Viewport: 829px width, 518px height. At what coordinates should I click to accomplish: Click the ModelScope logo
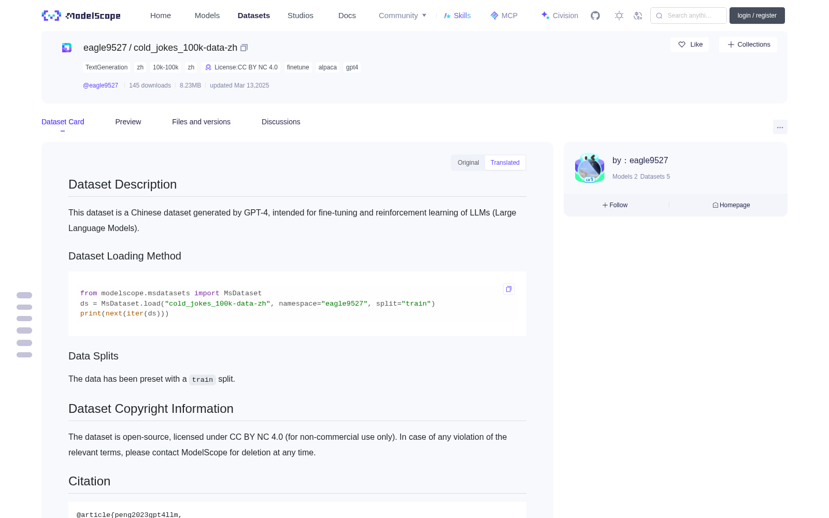click(81, 16)
